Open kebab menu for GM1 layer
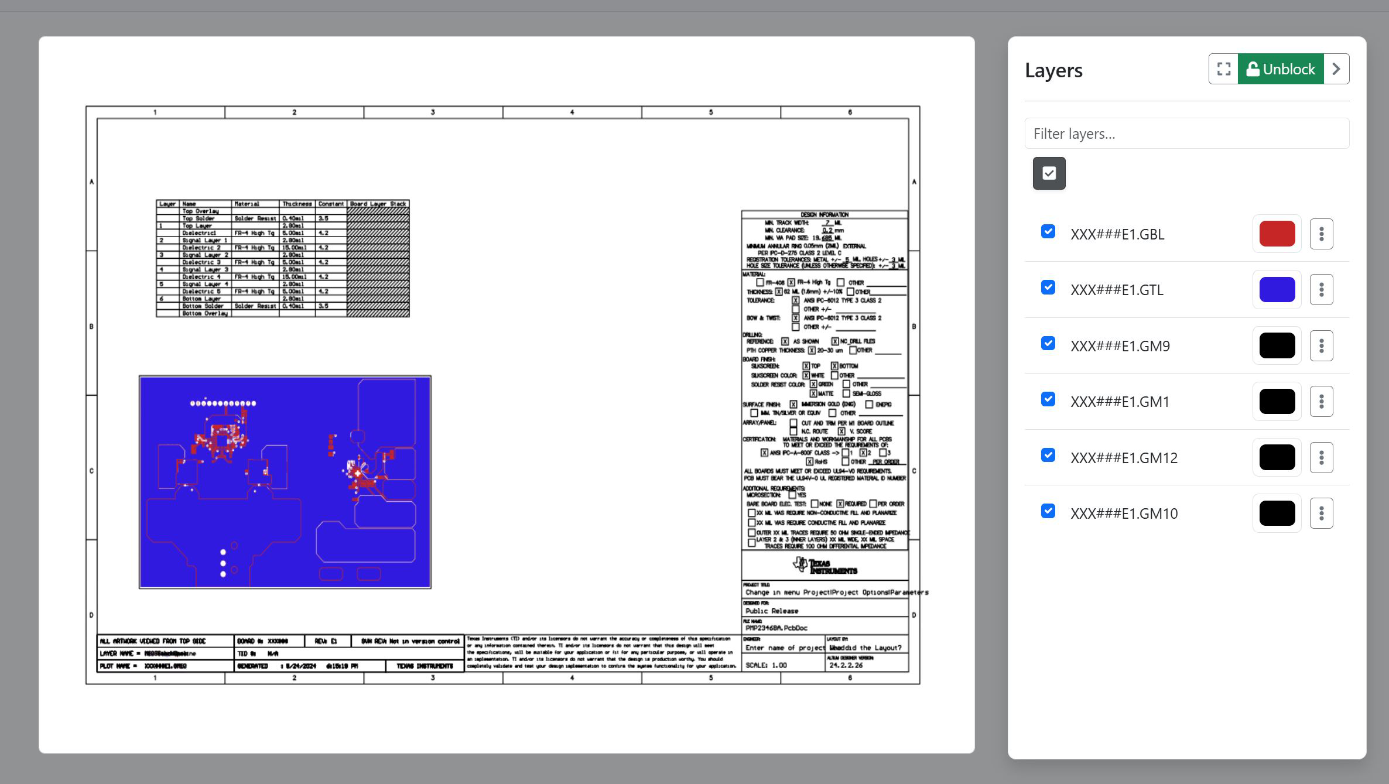 pos(1321,402)
